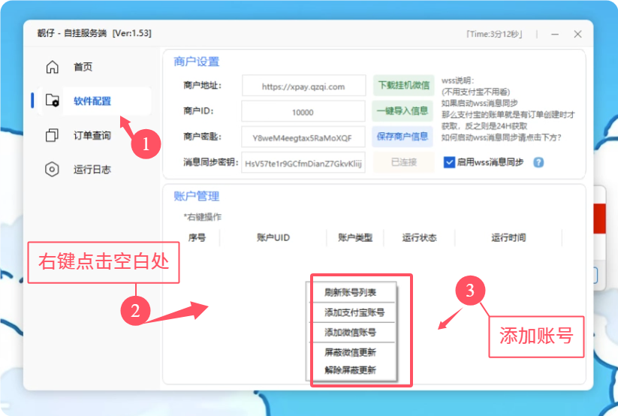Click the 账户类型 column header

[x=355, y=238]
